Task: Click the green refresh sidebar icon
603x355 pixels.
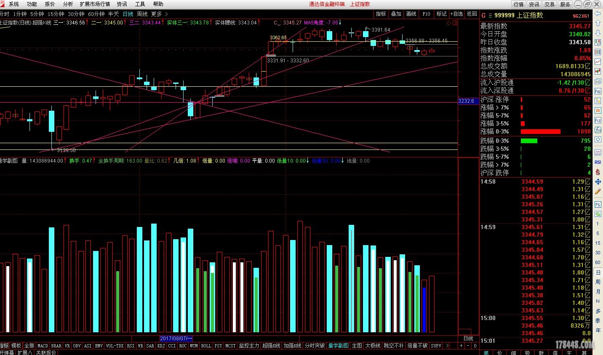Action: click(598, 214)
